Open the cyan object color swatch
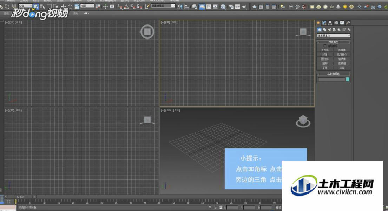This screenshot has width=388, height=211. [347, 79]
